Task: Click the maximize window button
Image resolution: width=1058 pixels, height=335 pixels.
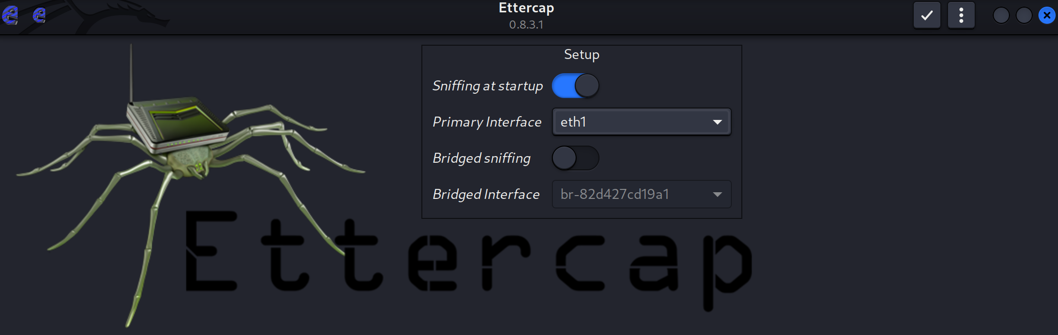Action: click(1024, 15)
